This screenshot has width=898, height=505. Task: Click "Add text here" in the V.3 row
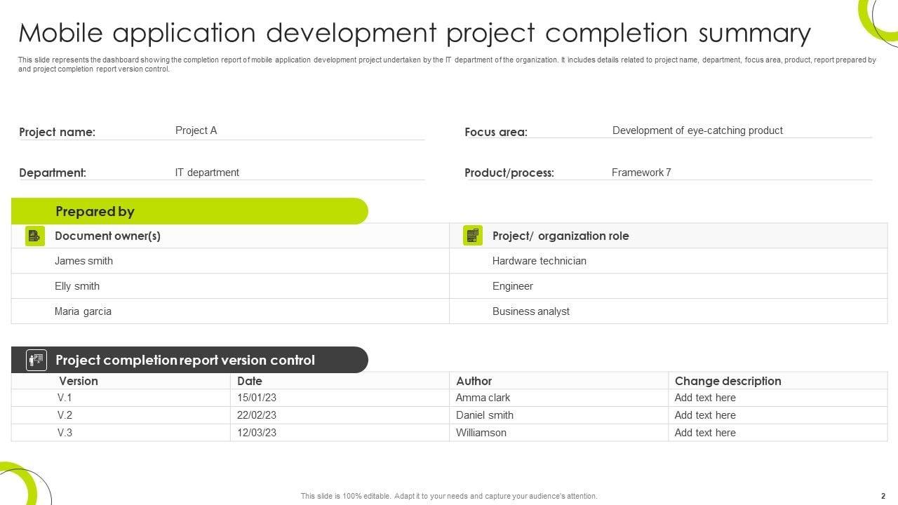point(705,433)
